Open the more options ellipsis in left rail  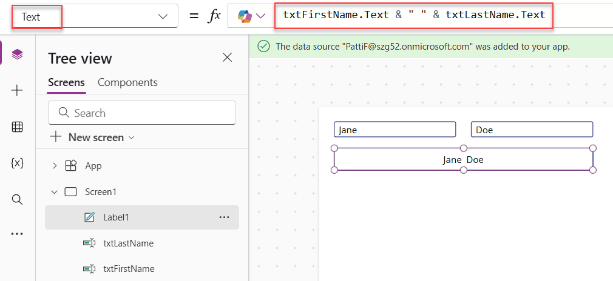pos(17,234)
